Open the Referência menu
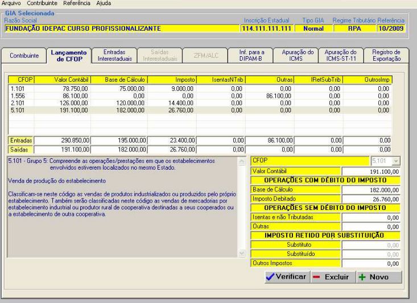Image resolution: width=417 pixels, height=303 pixels. pyautogui.click(x=77, y=3)
